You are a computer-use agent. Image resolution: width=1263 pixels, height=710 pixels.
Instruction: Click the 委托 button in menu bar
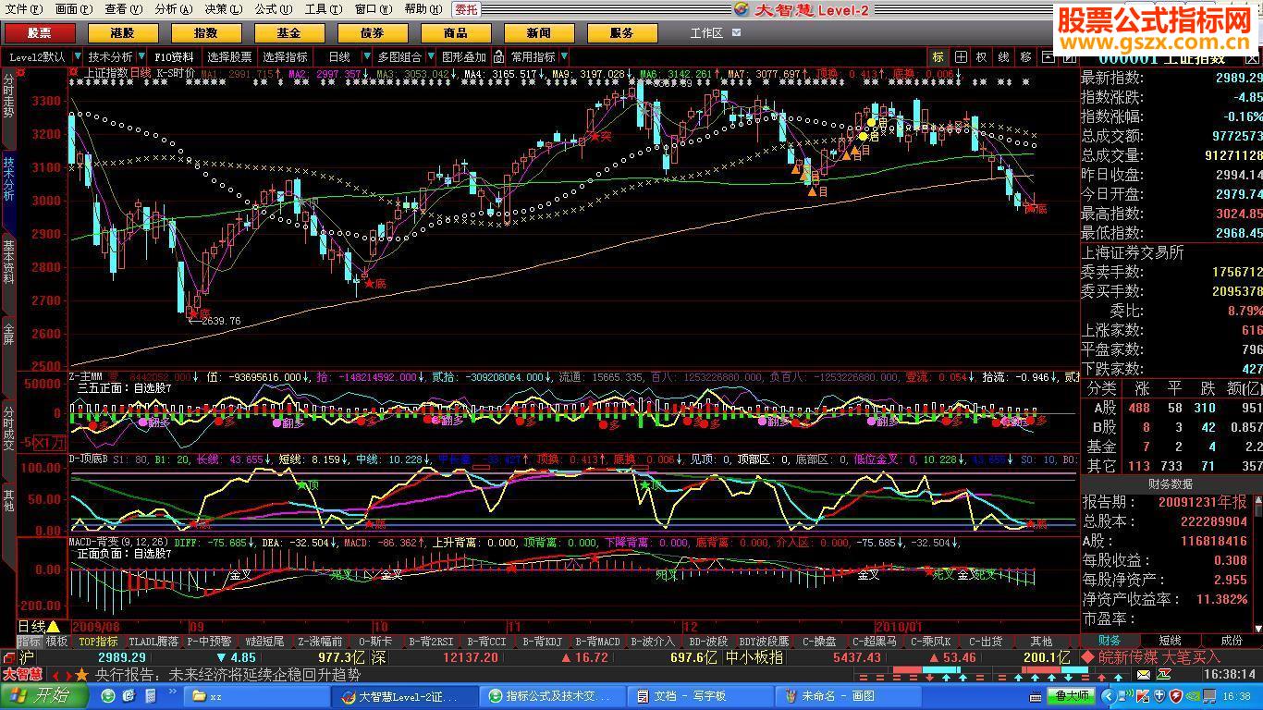[x=466, y=9]
